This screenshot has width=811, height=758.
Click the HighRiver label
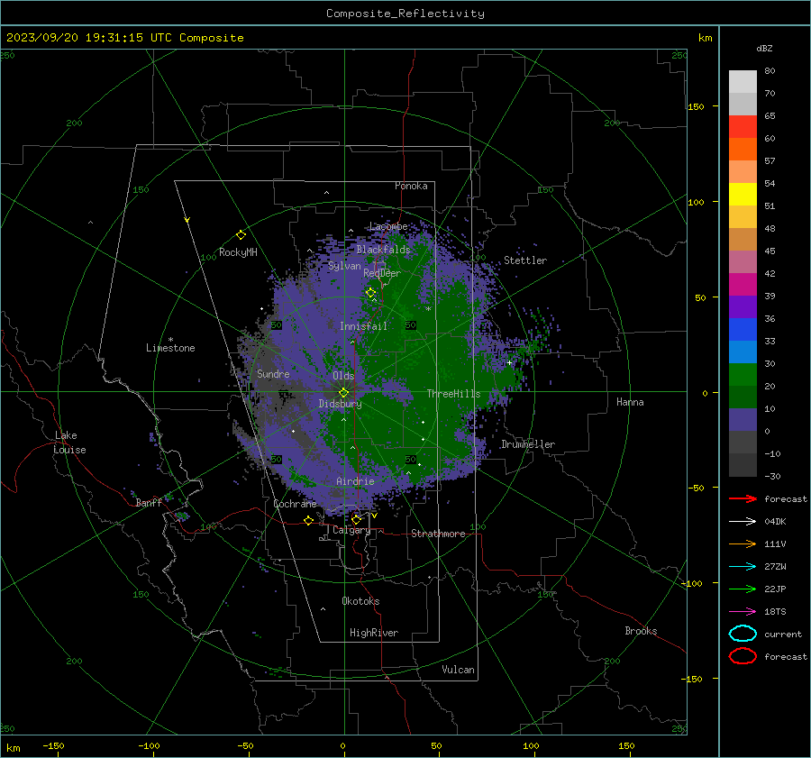click(x=374, y=633)
